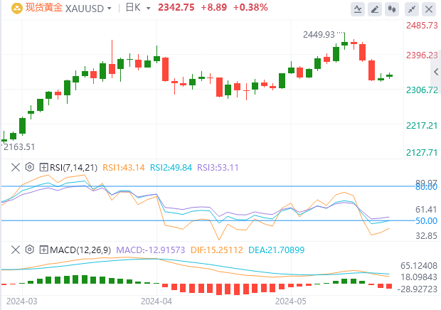Viewport: 441px width, 310px height.
Task: Click the 2342.75 current price value
Action: tap(176, 9)
